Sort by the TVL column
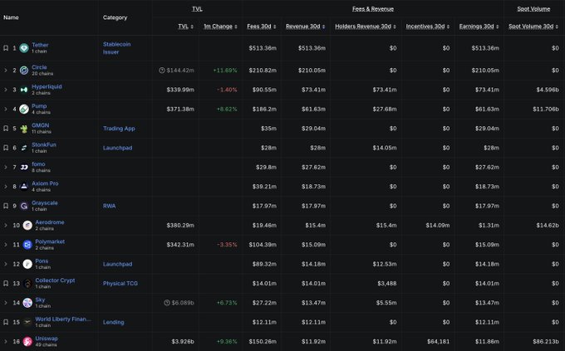This screenshot has height=351, width=565. point(185,27)
